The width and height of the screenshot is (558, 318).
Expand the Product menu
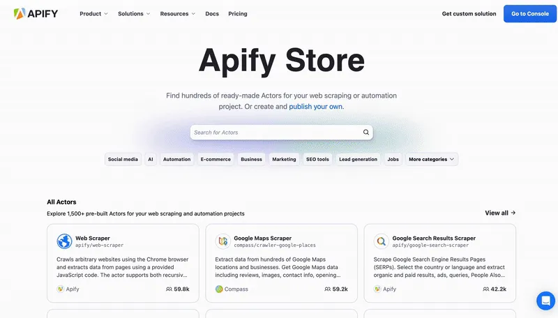tap(93, 13)
